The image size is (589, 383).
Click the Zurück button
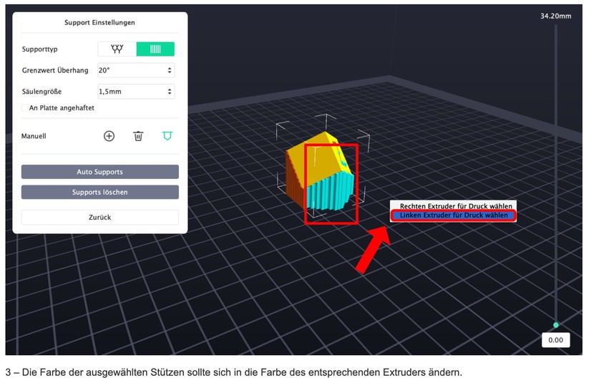pyautogui.click(x=99, y=217)
